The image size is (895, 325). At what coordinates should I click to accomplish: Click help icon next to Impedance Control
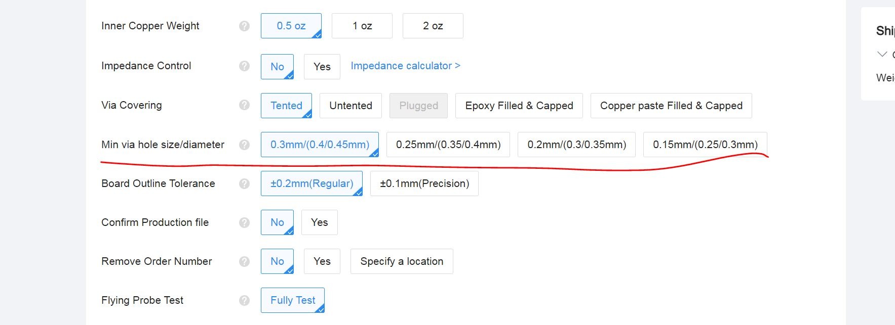point(244,66)
